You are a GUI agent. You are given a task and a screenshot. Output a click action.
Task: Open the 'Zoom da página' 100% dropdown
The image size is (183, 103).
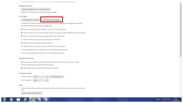(x=41, y=80)
